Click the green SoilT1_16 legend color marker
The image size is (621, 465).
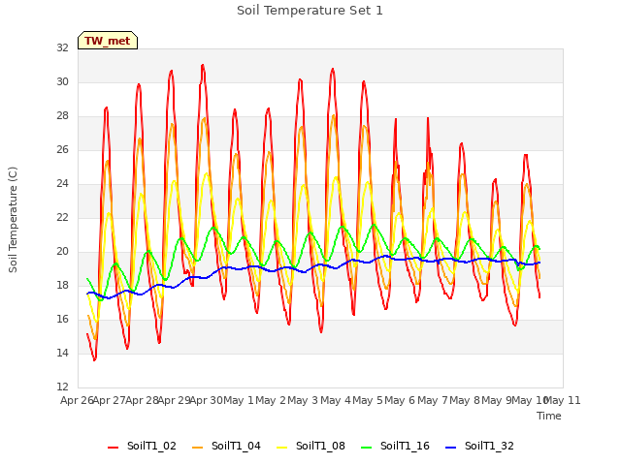pos(367,448)
